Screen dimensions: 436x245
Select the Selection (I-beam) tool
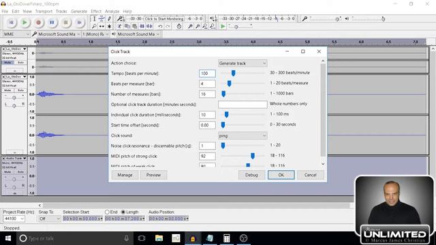click(x=94, y=19)
